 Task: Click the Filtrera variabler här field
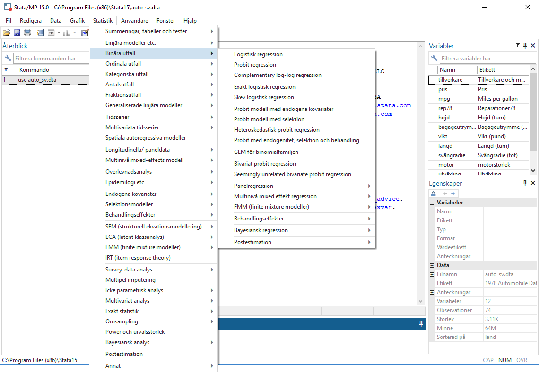pyautogui.click(x=487, y=59)
